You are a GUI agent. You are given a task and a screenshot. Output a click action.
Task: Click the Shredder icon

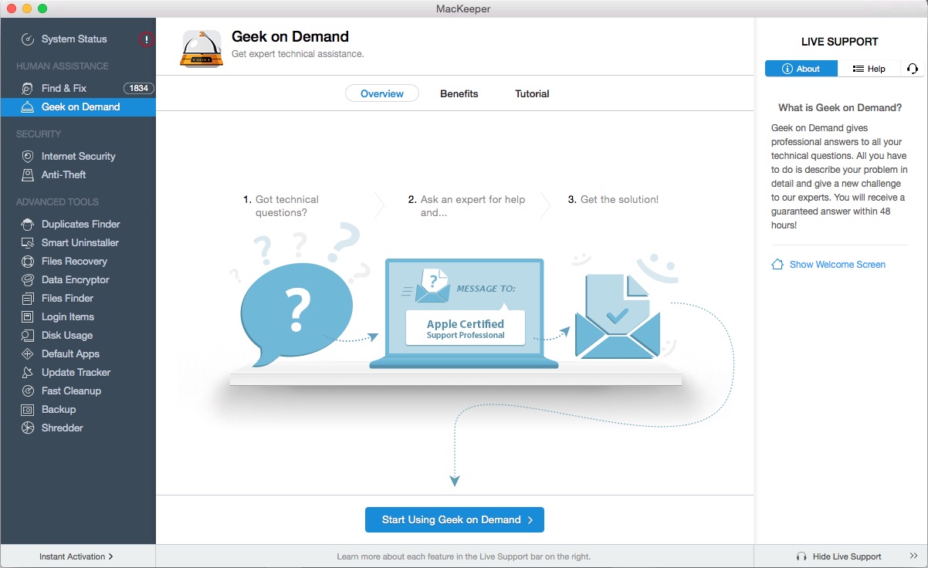(28, 428)
